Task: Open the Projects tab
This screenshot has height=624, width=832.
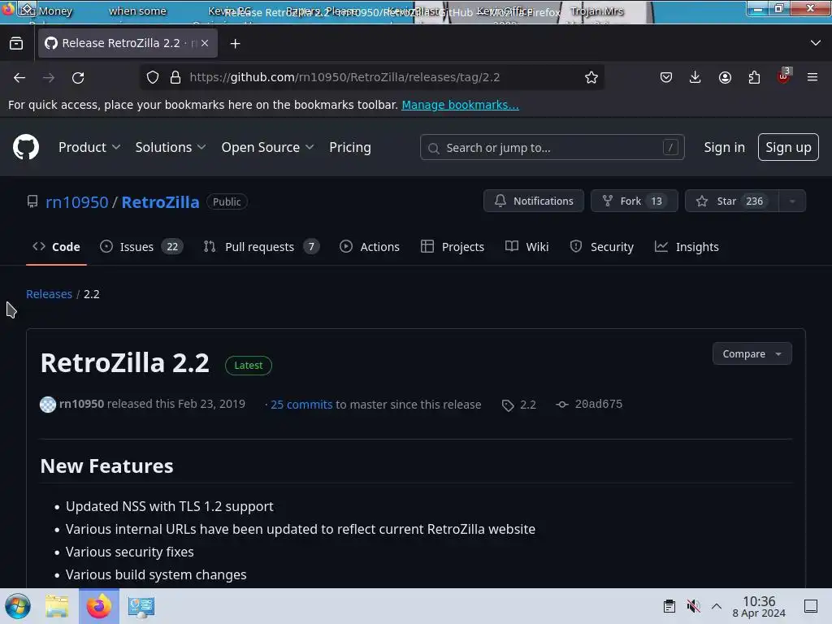Action: [452, 247]
